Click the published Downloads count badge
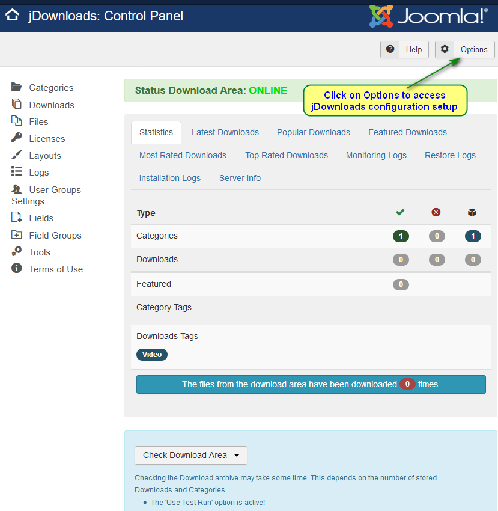The width and height of the screenshot is (498, 511). [x=401, y=260]
